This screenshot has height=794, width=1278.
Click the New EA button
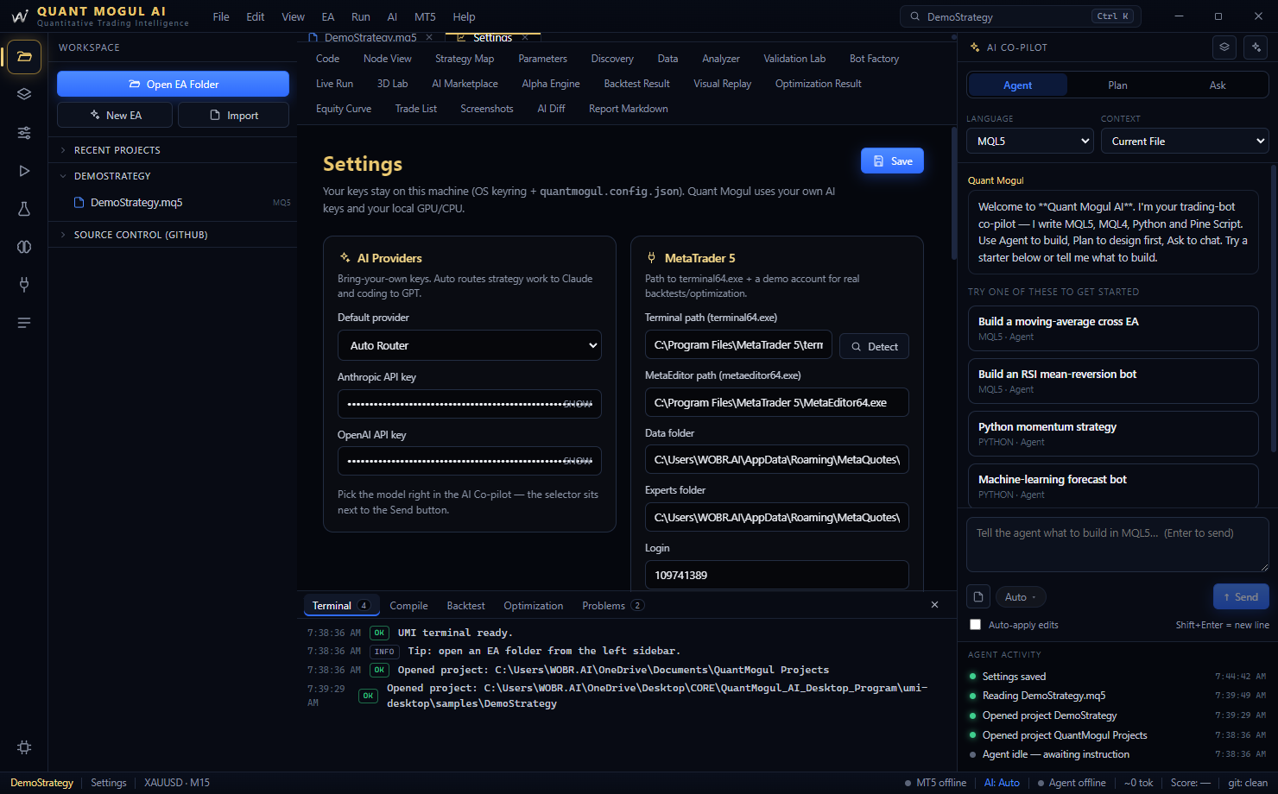[x=115, y=115]
